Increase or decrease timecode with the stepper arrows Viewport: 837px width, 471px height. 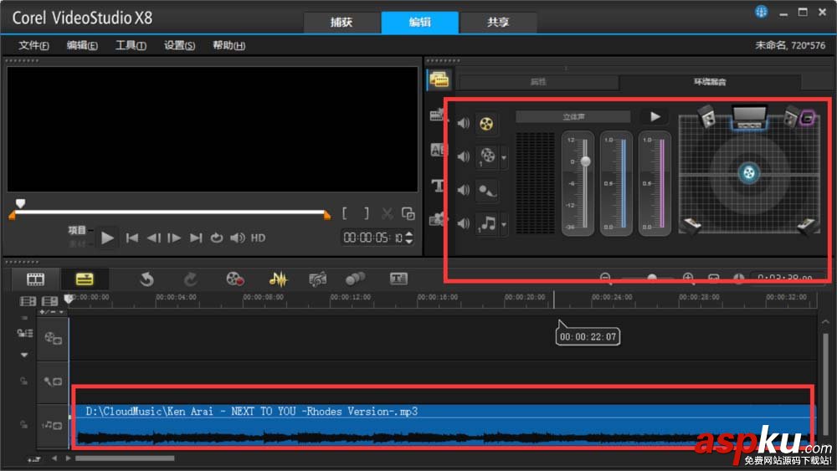tap(409, 238)
